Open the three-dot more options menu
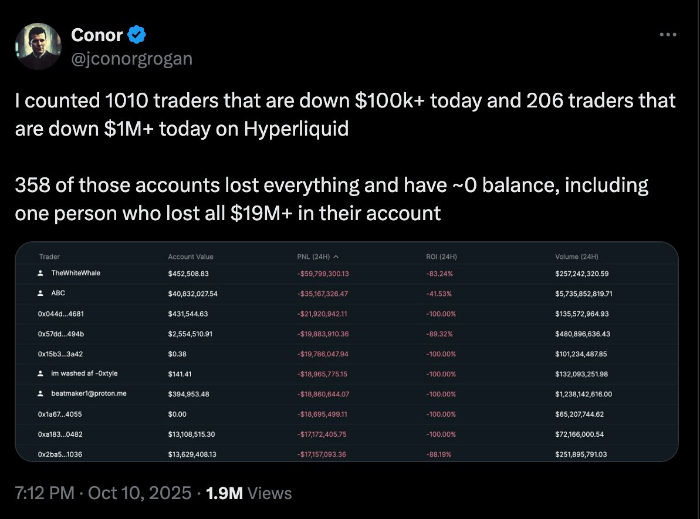This screenshot has height=519, width=700. (668, 35)
